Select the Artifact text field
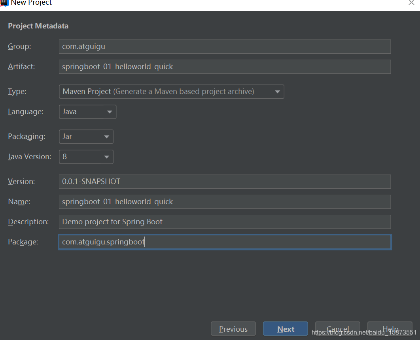The width and height of the screenshot is (420, 340). (x=225, y=66)
